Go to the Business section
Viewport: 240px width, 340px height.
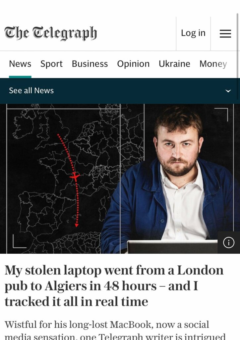click(x=90, y=64)
